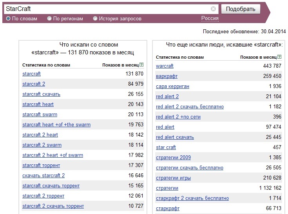
Task: Open the 'старкрафт' keyword link
Action: pos(168,209)
